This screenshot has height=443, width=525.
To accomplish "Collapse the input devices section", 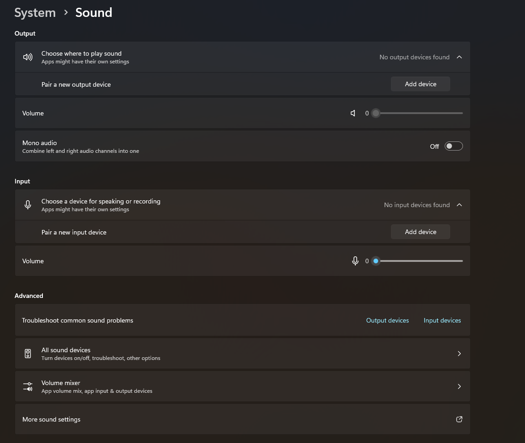I will (x=459, y=204).
